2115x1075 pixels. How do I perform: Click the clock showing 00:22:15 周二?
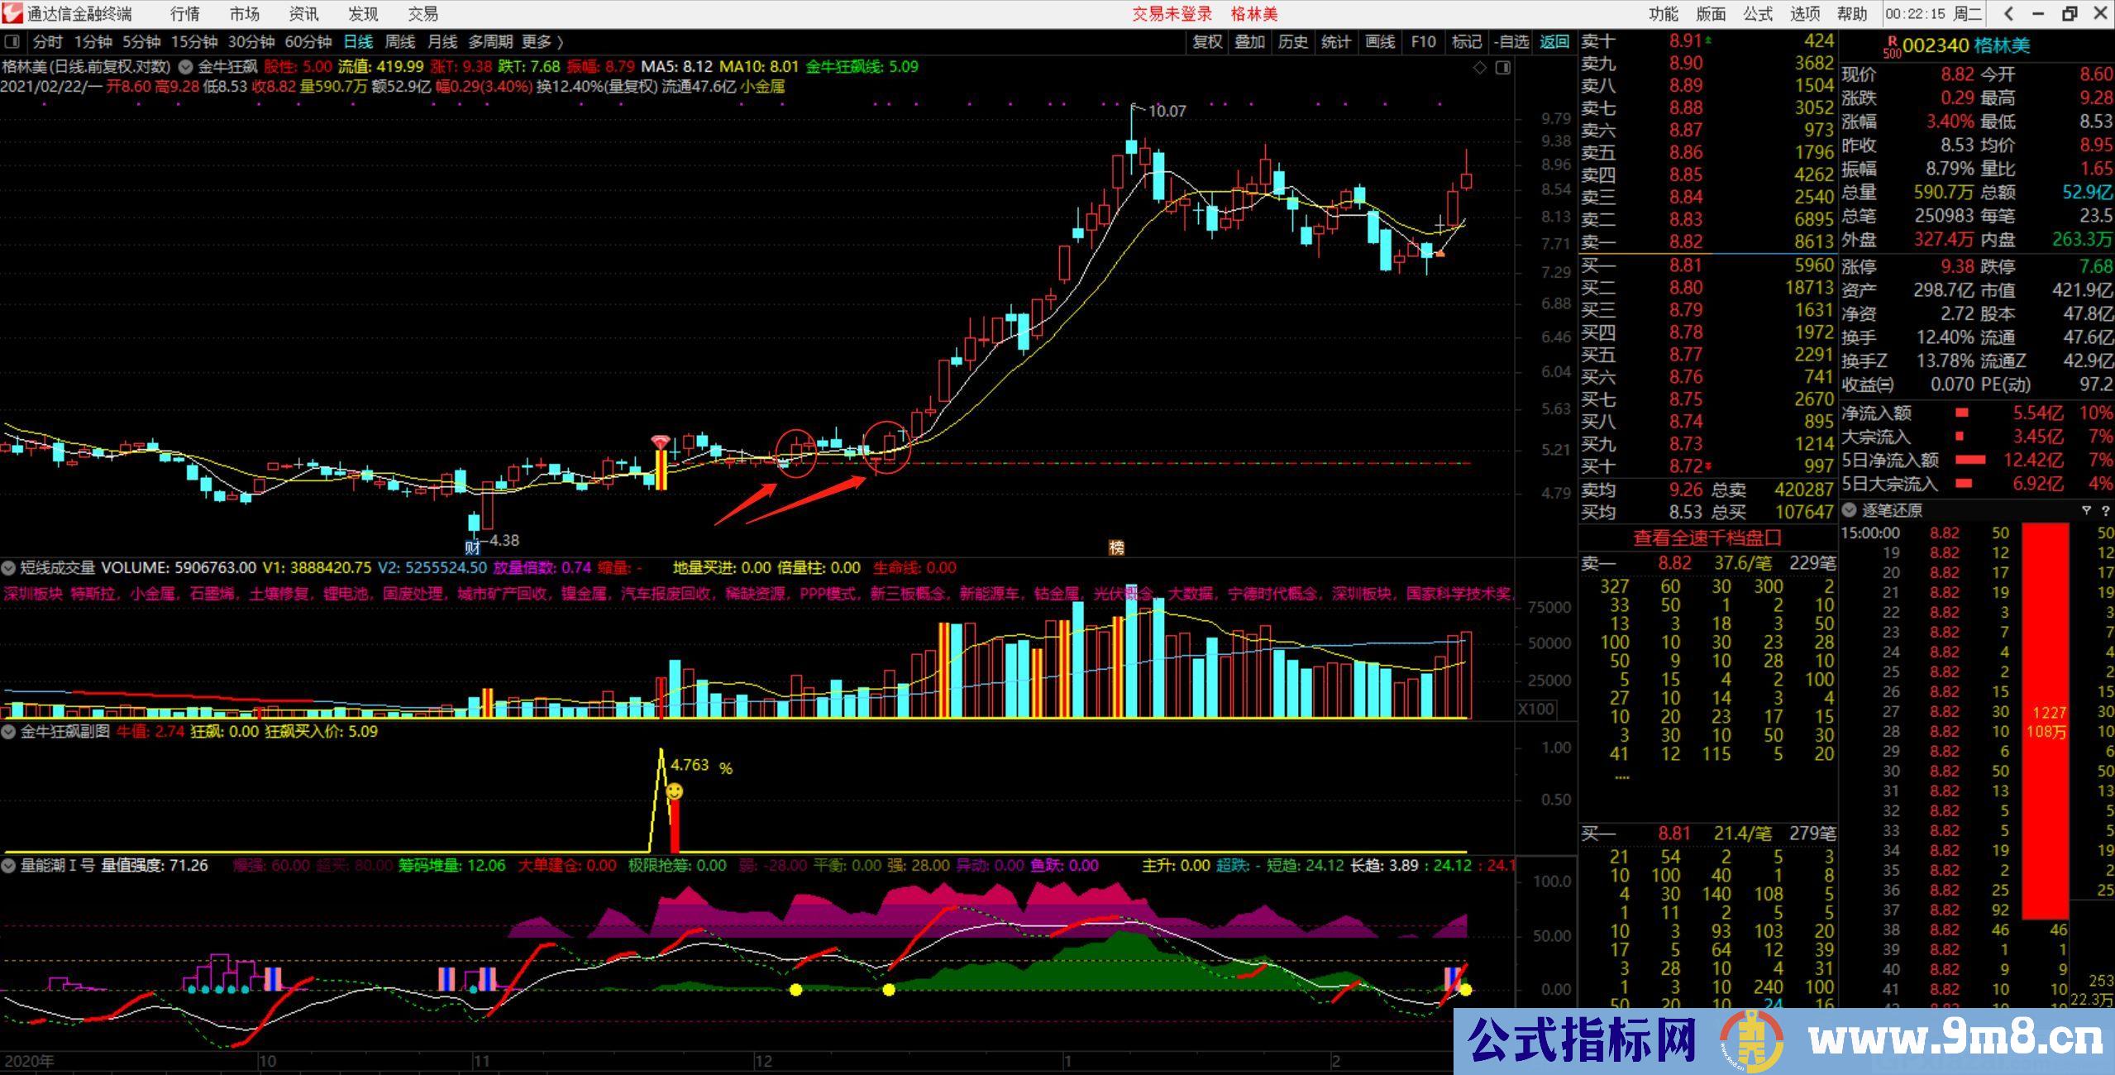(x=1934, y=14)
